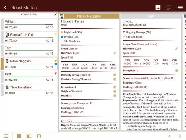Screen dimensions: 186x140
Task: Go back using the header arrow
Action: (x=5, y=8)
